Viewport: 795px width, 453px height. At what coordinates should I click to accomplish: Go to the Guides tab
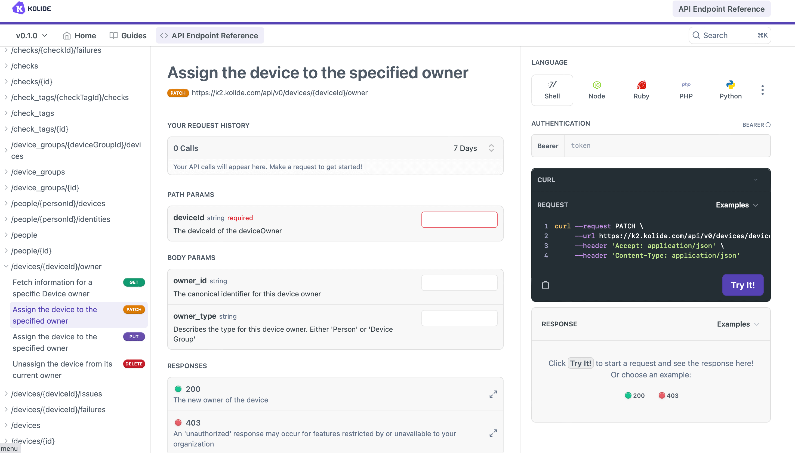tap(128, 35)
